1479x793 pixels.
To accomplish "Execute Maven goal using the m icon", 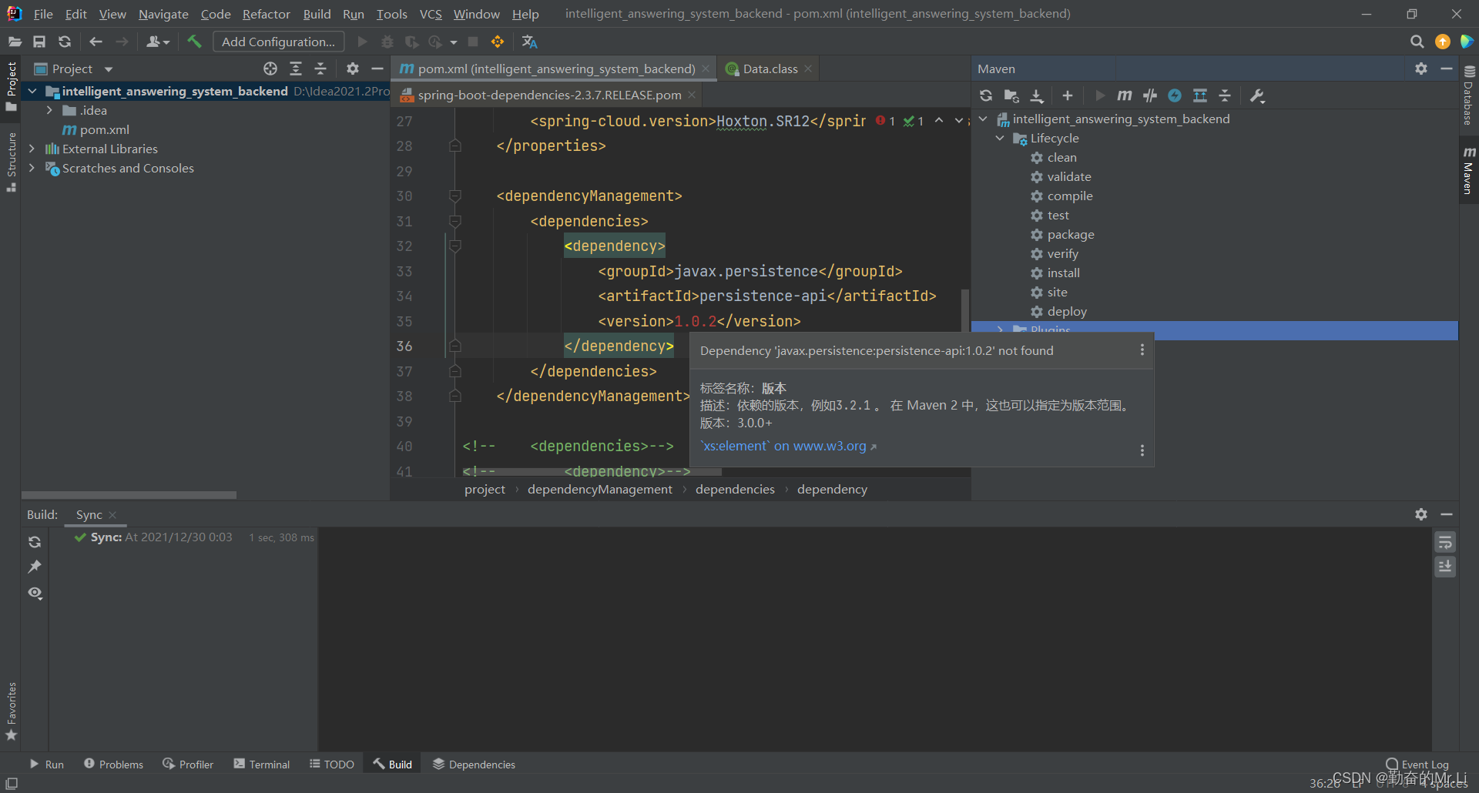I will (x=1125, y=95).
